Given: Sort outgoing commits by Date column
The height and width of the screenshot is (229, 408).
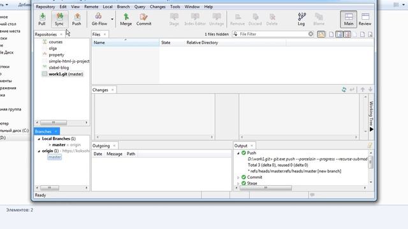Looking at the screenshot, I should pos(98,154).
